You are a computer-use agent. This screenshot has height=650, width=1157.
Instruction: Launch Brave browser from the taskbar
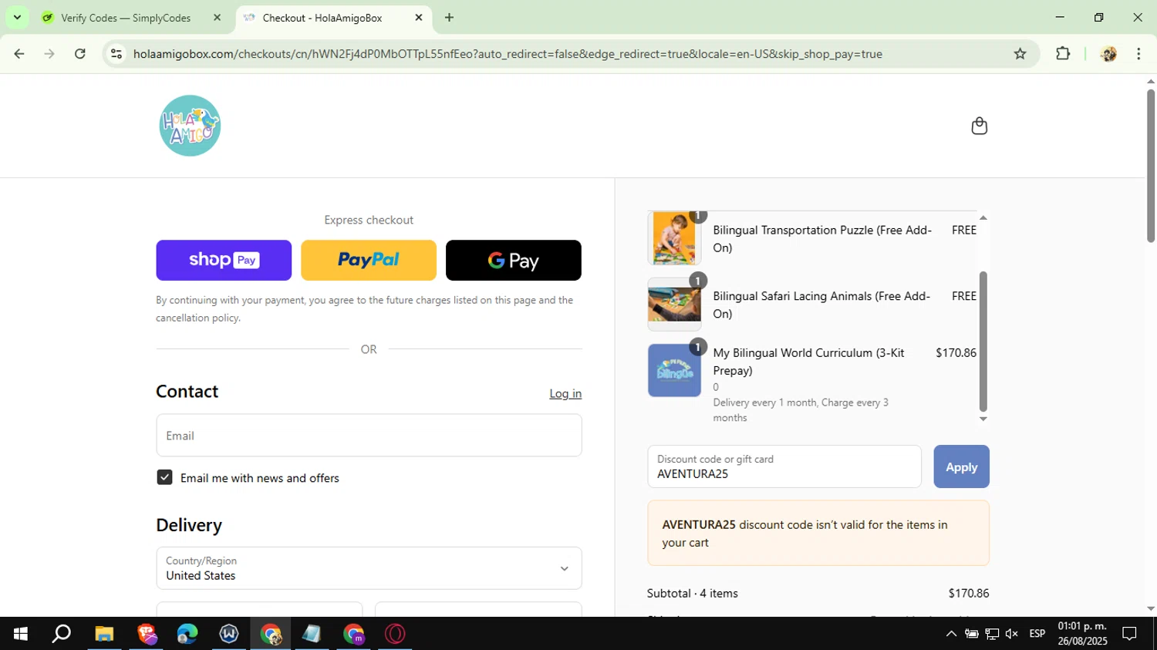[146, 634]
